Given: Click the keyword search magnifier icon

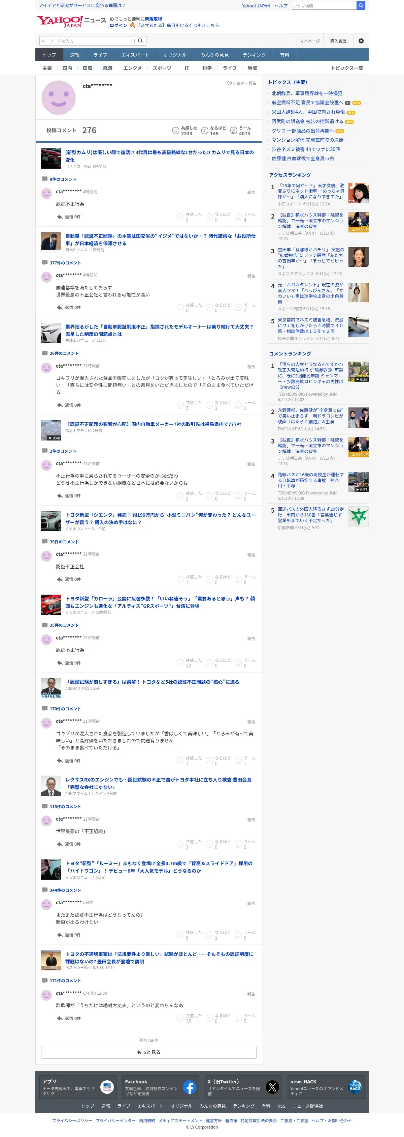Looking at the screenshot, I should click(x=140, y=41).
